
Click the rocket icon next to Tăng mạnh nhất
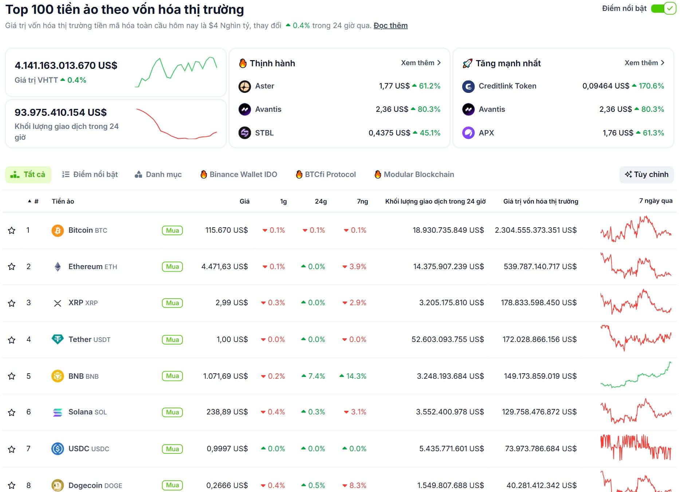coord(467,63)
